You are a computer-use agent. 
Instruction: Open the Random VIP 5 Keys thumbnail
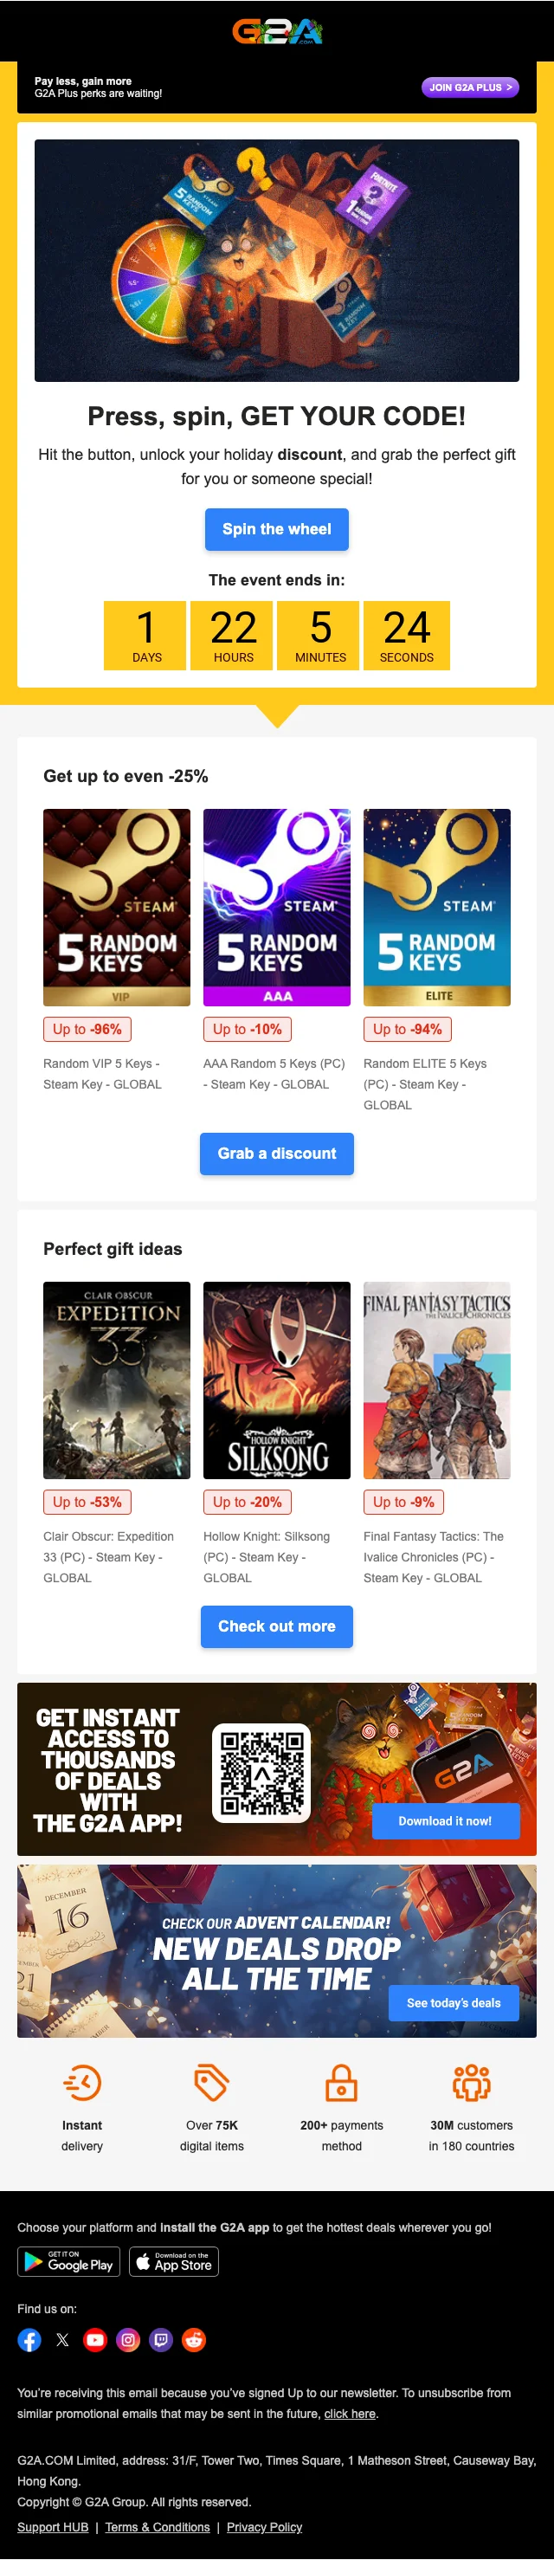click(116, 907)
